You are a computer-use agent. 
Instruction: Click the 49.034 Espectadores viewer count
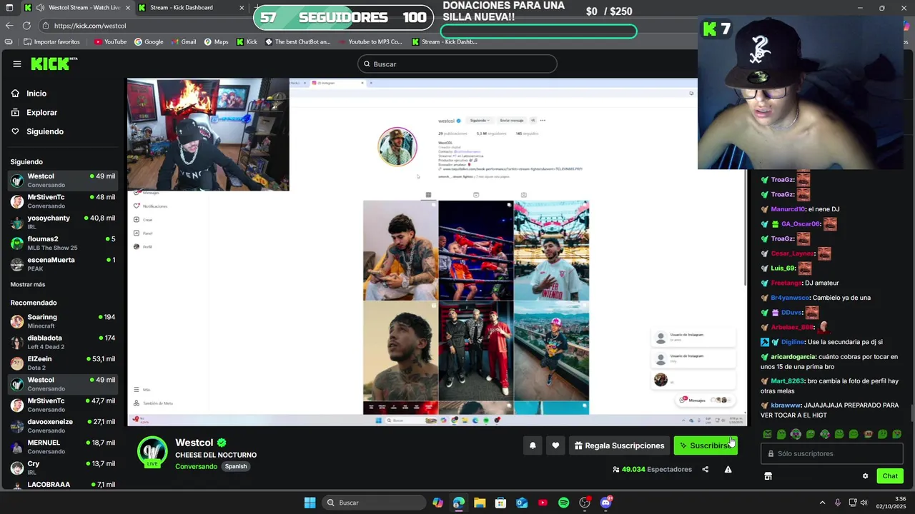click(x=652, y=470)
